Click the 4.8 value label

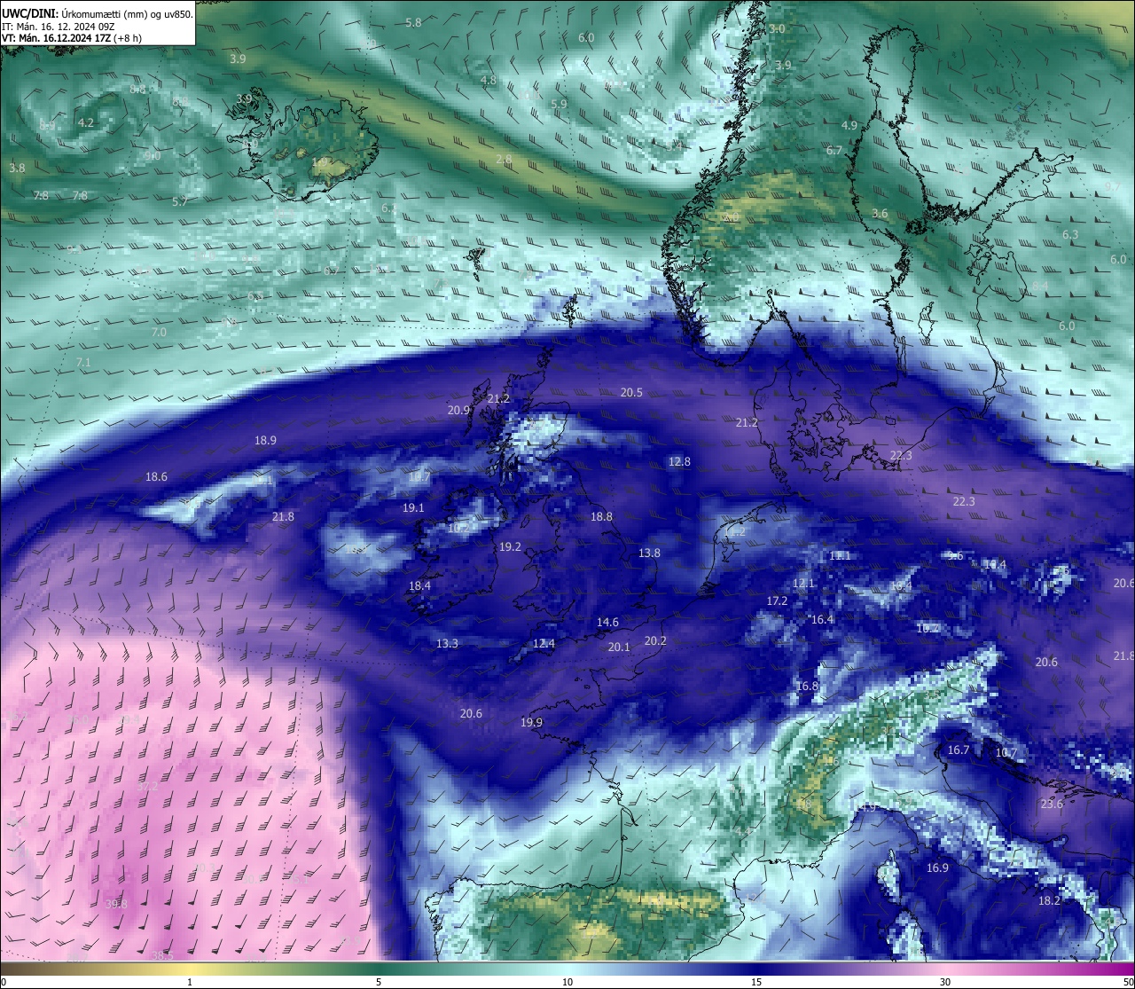point(489,80)
